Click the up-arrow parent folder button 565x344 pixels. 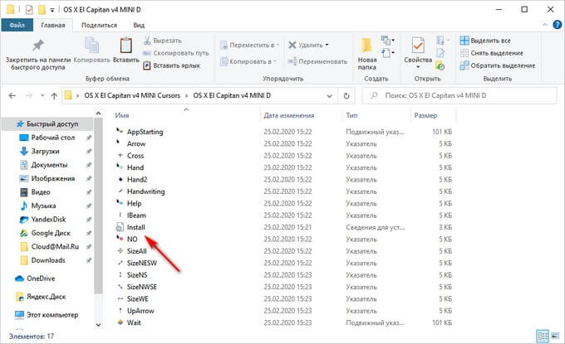[x=52, y=94]
